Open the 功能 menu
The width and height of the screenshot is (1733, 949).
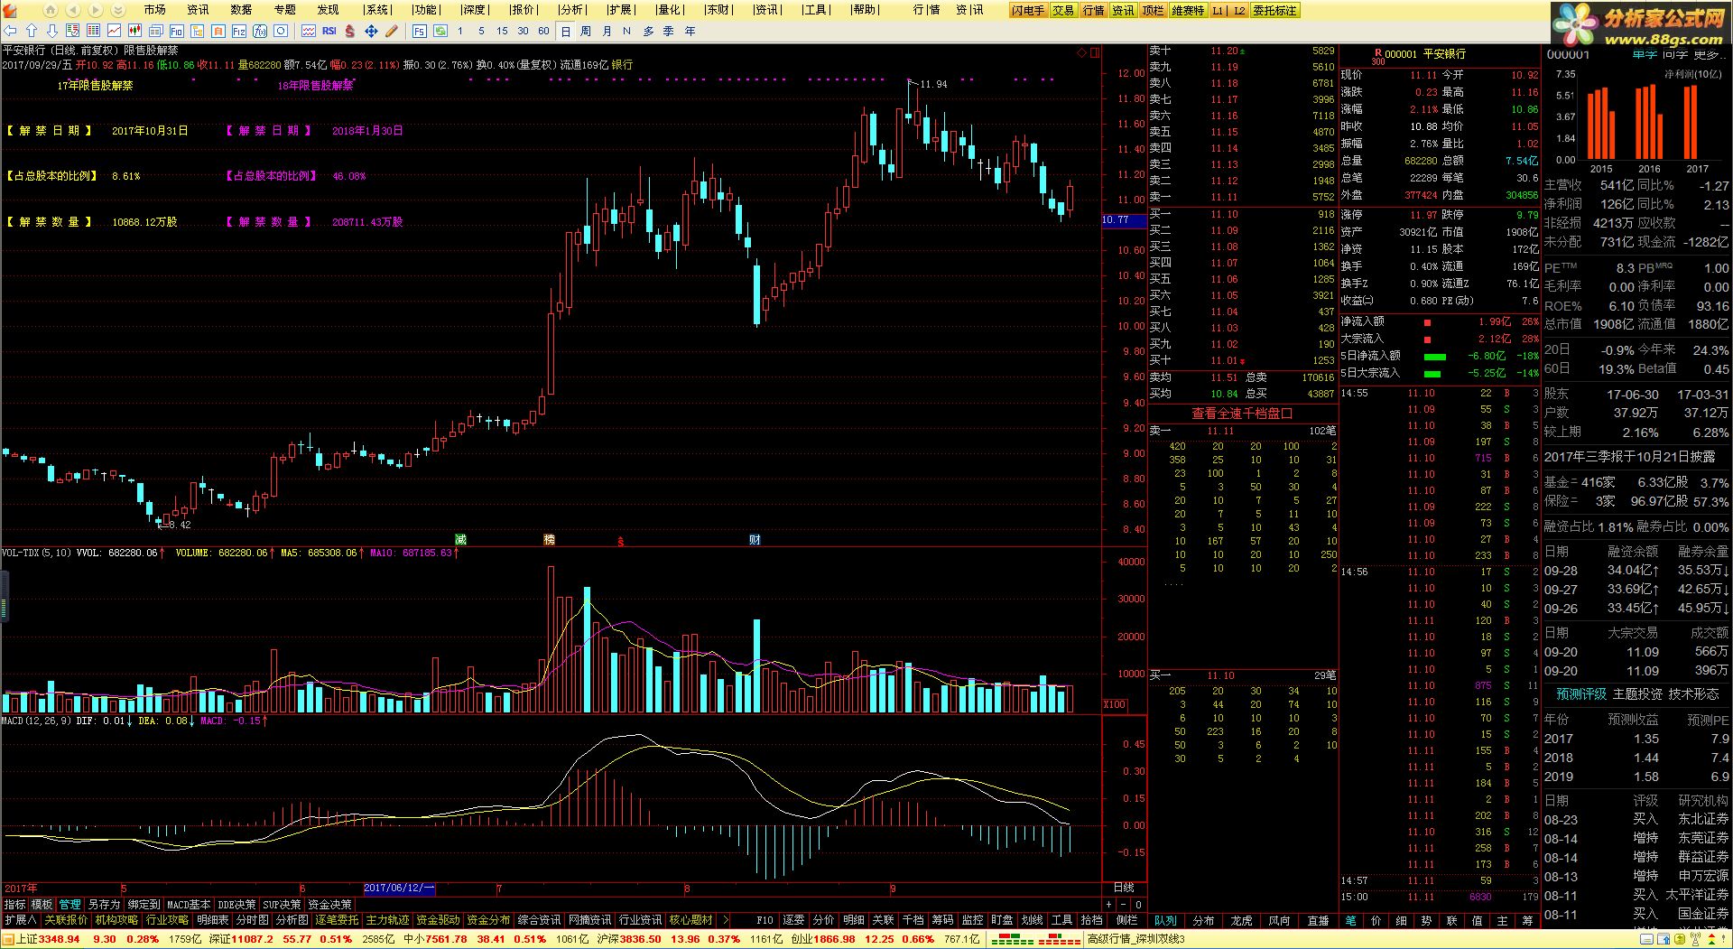pos(426,10)
